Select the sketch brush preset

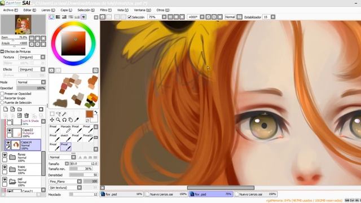[x=65, y=138]
